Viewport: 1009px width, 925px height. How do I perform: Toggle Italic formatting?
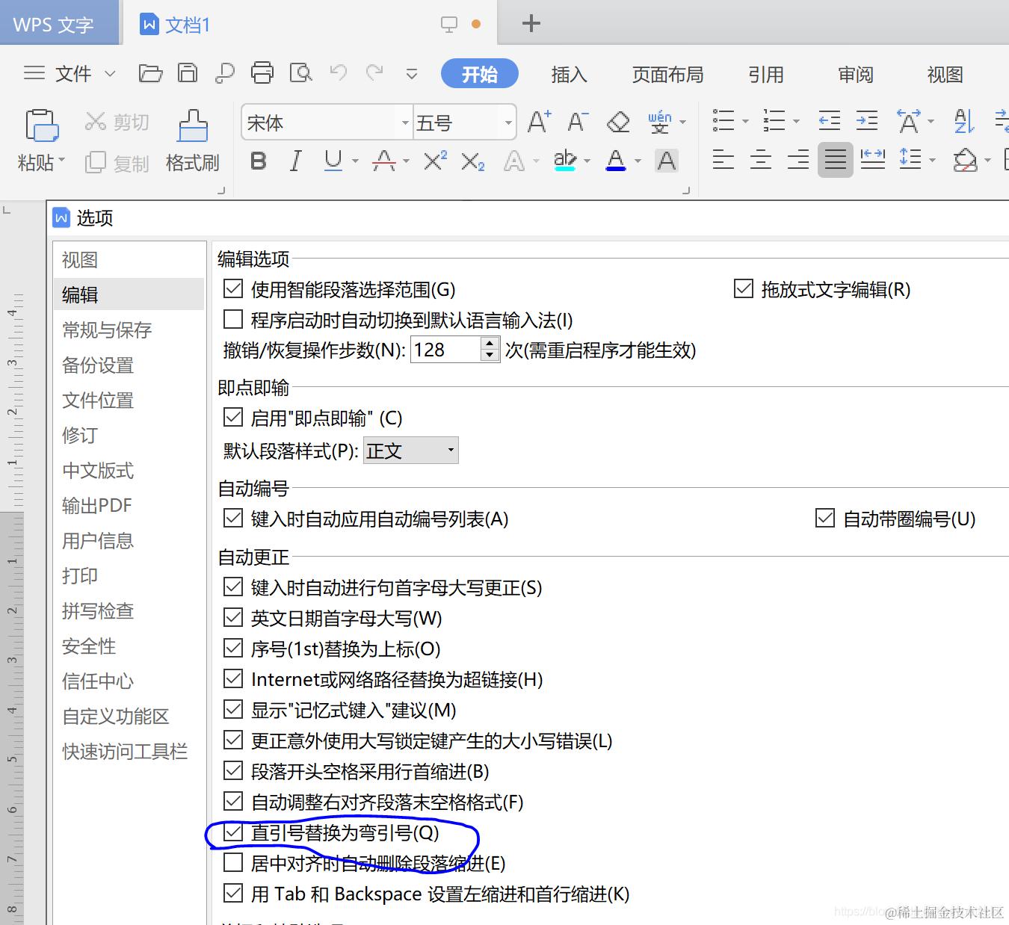click(x=296, y=161)
